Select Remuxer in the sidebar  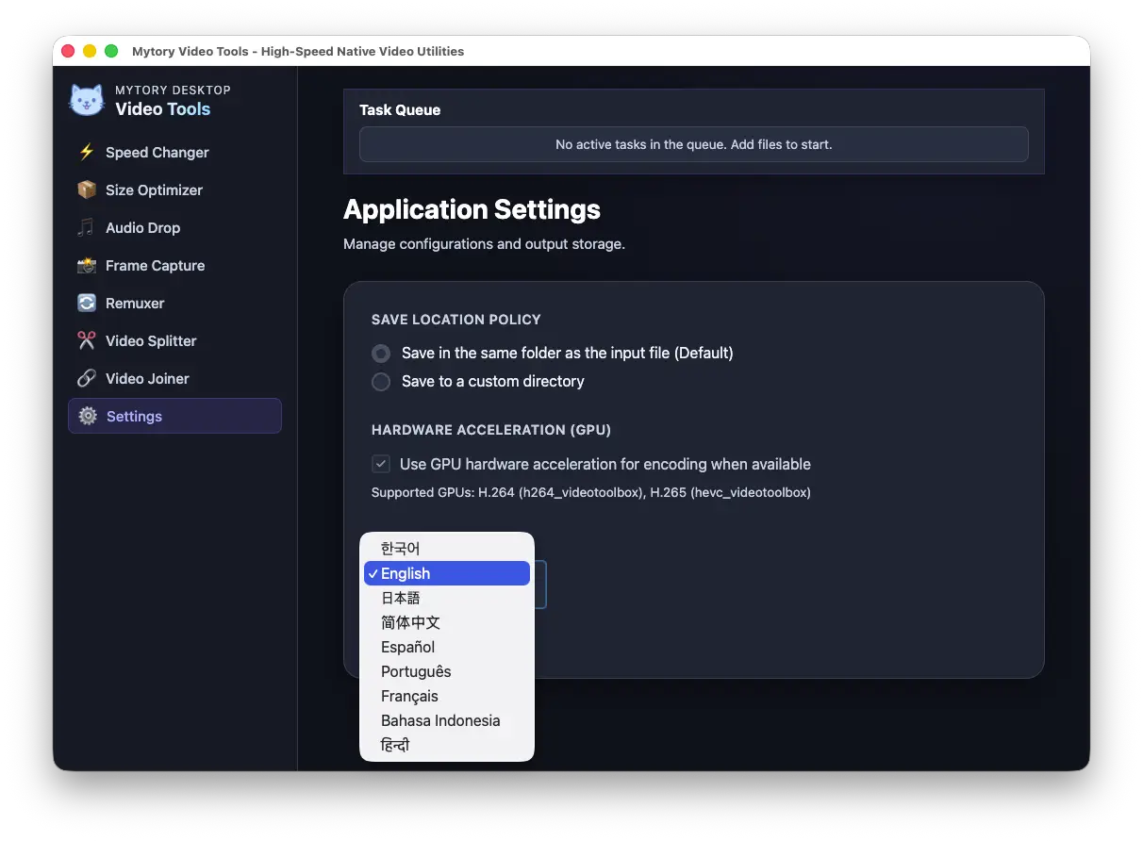pyautogui.click(x=174, y=304)
